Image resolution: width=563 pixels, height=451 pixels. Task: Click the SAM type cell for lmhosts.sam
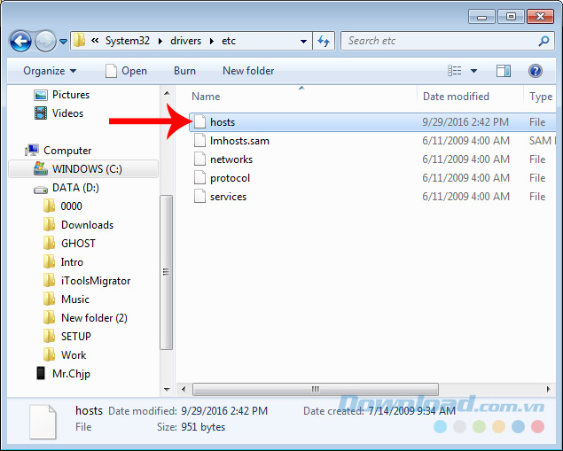(543, 141)
